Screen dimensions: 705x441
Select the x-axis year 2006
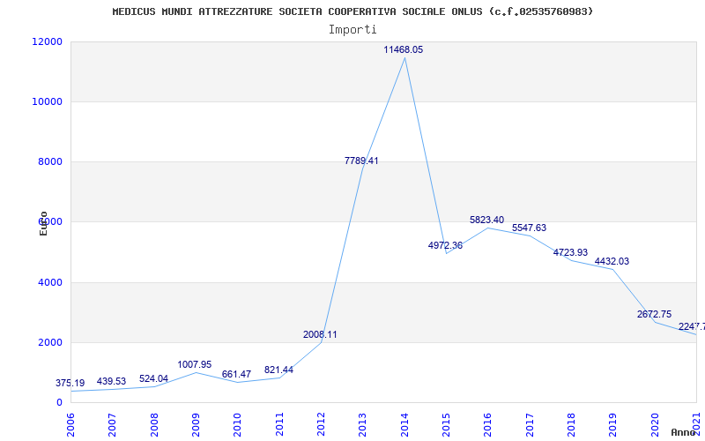click(x=70, y=425)
